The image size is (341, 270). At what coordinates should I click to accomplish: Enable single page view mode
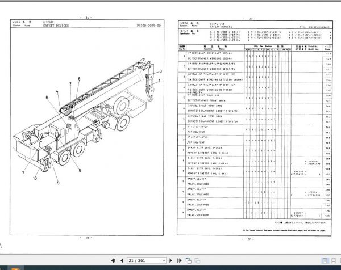coord(325,261)
